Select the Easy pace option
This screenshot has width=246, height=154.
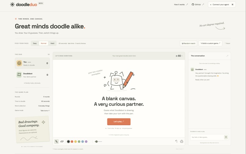pyautogui.click(x=35, y=43)
